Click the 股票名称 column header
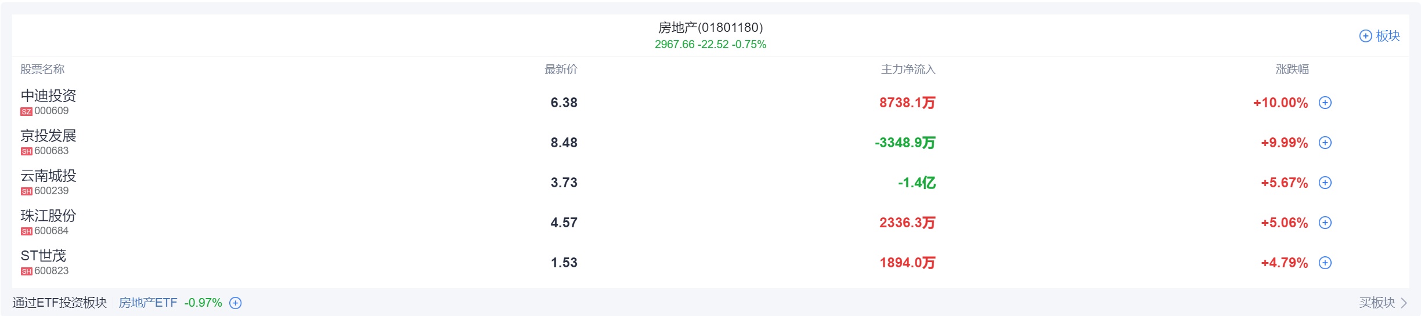1421x316 pixels. click(42, 70)
